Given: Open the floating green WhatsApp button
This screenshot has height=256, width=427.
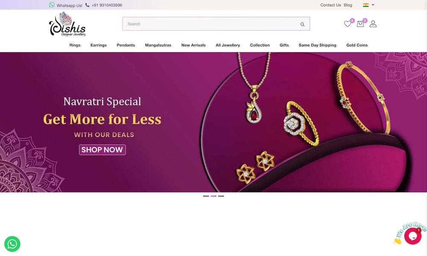Looking at the screenshot, I should pos(12,244).
